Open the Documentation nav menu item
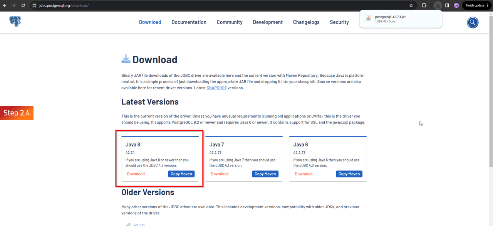The height and width of the screenshot is (226, 493). point(189,22)
